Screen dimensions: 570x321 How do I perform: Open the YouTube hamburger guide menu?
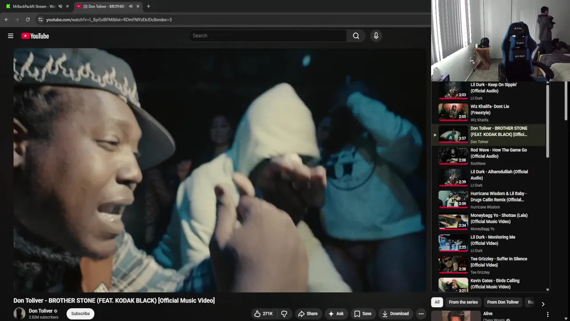point(11,36)
